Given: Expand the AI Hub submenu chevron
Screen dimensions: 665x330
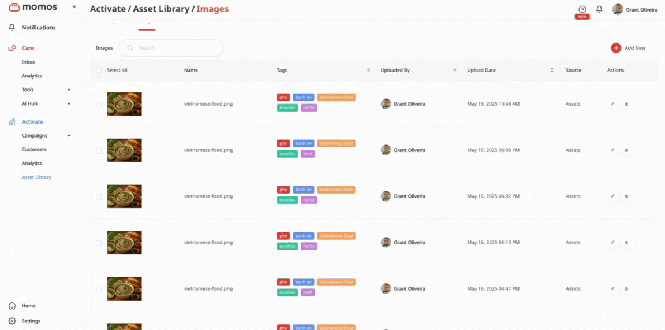Looking at the screenshot, I should (x=69, y=103).
